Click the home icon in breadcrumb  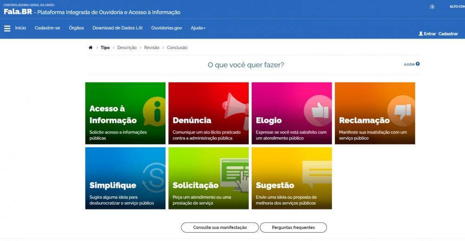point(91,48)
